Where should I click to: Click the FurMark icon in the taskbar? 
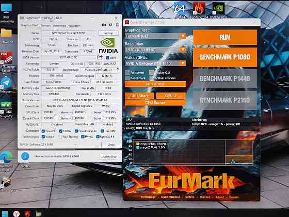pyautogui.click(x=27, y=214)
